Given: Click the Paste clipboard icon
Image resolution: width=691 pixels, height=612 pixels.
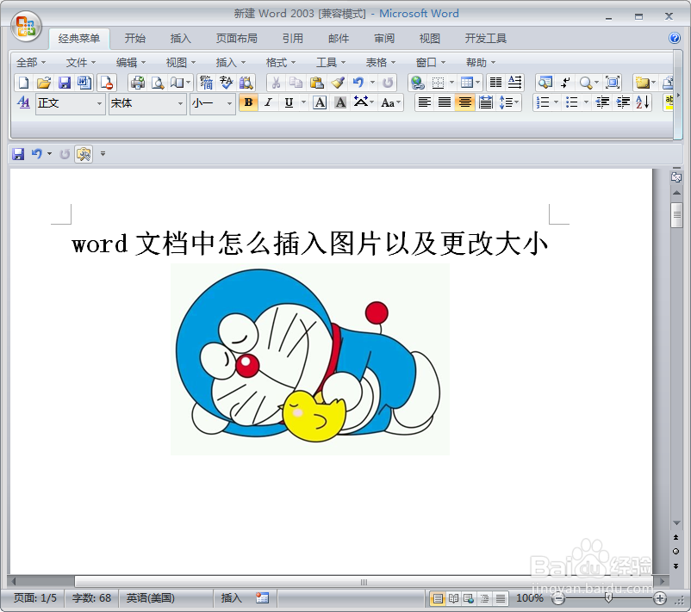Looking at the screenshot, I should pyautogui.click(x=316, y=83).
